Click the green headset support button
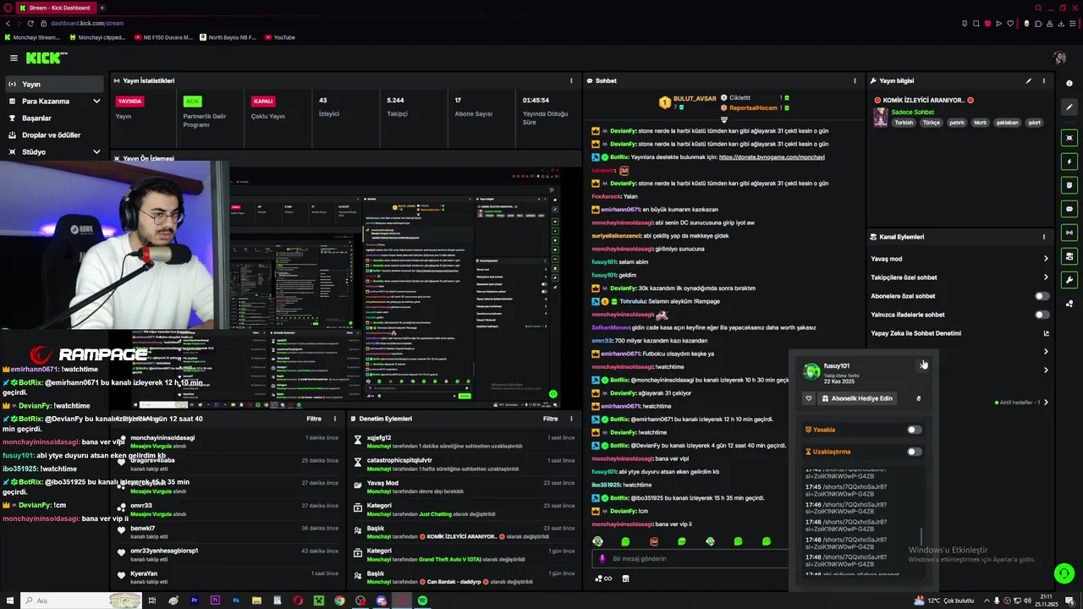Viewport: 1083px width, 609px height. (x=1064, y=573)
